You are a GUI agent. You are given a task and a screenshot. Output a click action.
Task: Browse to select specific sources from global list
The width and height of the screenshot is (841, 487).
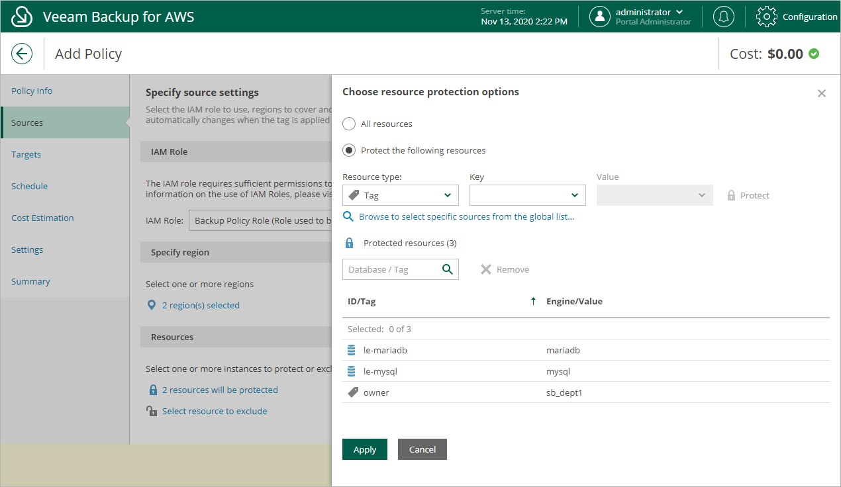pyautogui.click(x=466, y=216)
